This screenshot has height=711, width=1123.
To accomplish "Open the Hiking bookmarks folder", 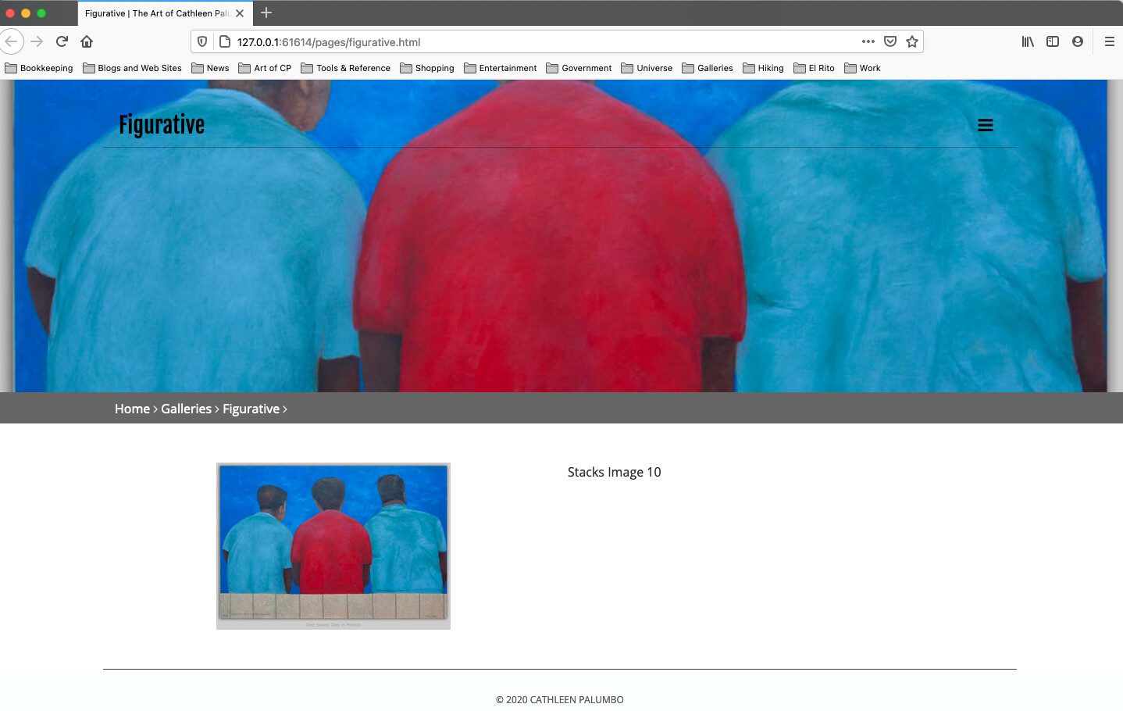I will click(763, 68).
